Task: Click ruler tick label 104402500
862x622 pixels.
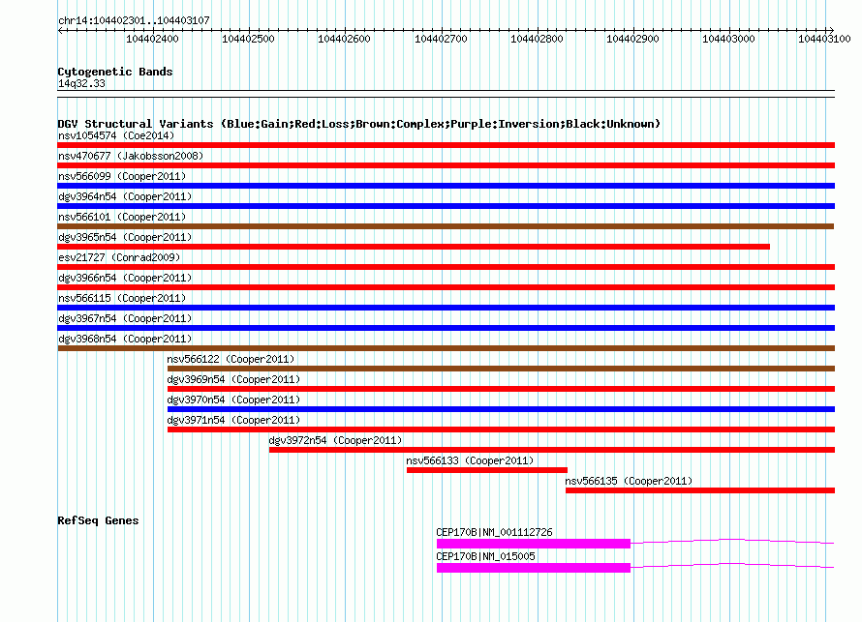Action: (248, 39)
